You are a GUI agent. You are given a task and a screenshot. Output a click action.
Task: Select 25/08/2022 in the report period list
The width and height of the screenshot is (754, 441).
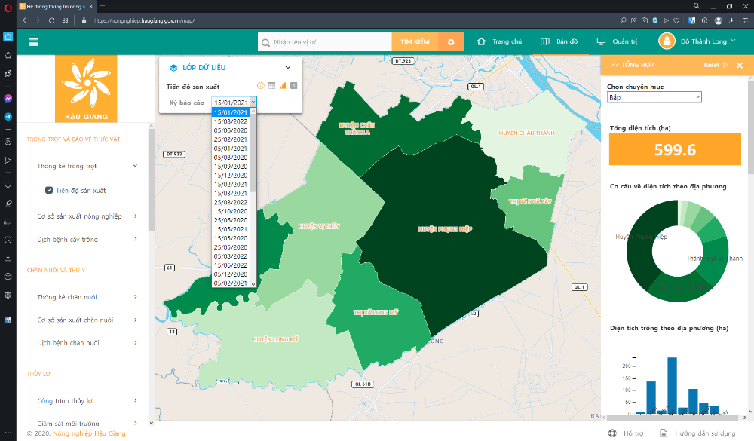pos(231,202)
